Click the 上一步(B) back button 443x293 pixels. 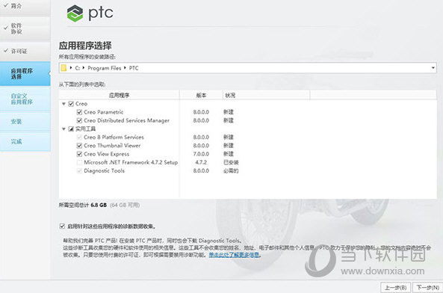point(395,287)
